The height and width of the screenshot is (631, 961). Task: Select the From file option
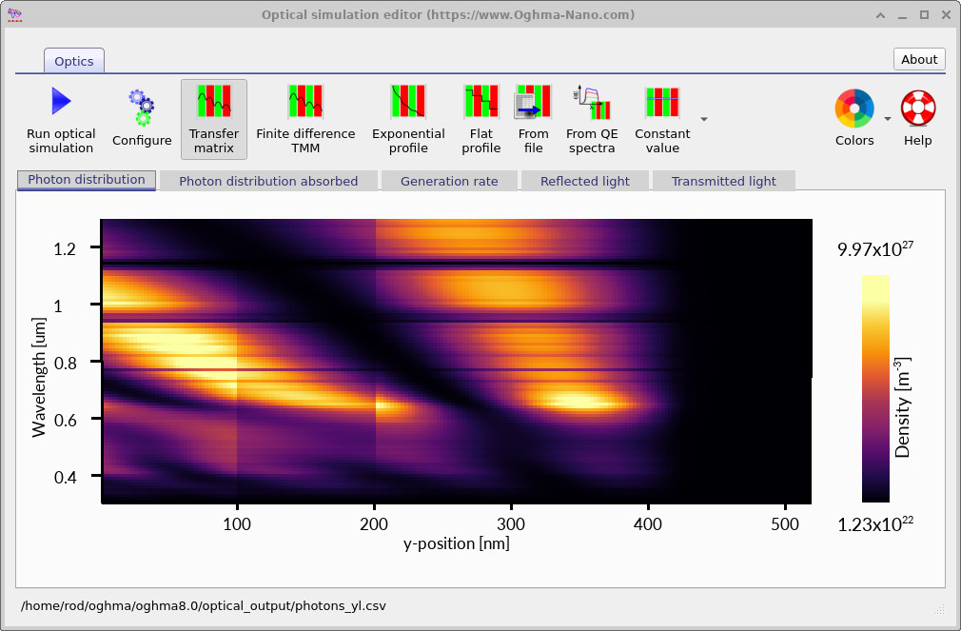[533, 120]
